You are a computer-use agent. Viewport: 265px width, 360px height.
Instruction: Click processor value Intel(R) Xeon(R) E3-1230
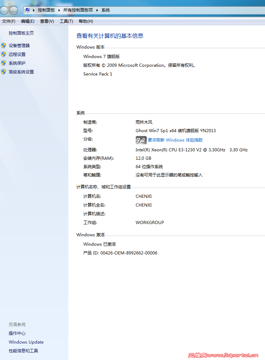[x=191, y=150]
